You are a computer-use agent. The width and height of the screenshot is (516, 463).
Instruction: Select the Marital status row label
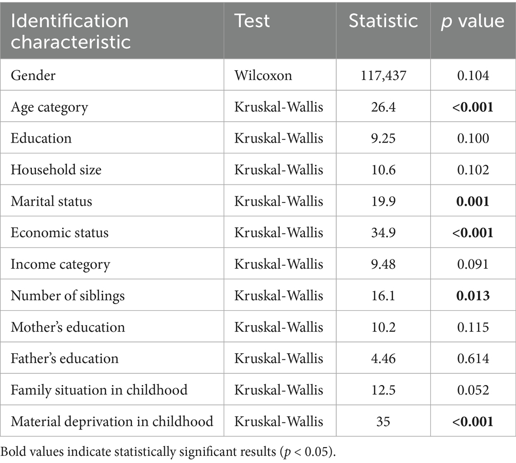coord(51,201)
